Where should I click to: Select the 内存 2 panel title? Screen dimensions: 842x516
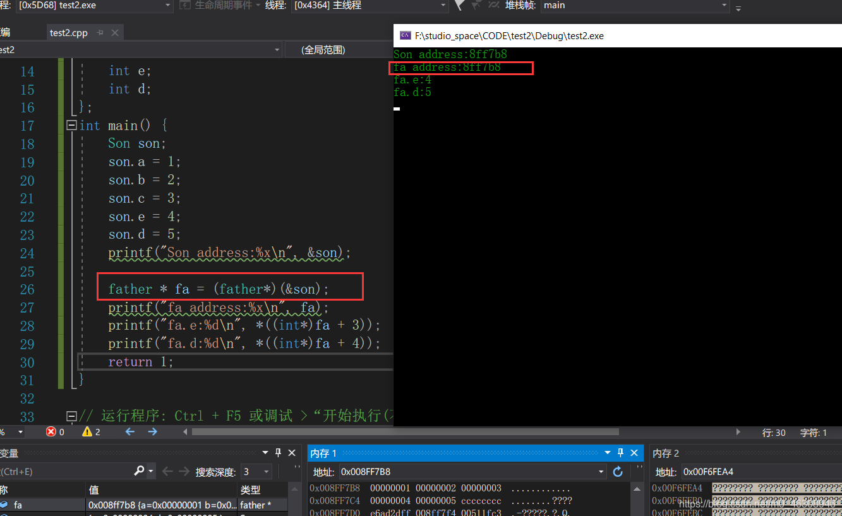666,453
